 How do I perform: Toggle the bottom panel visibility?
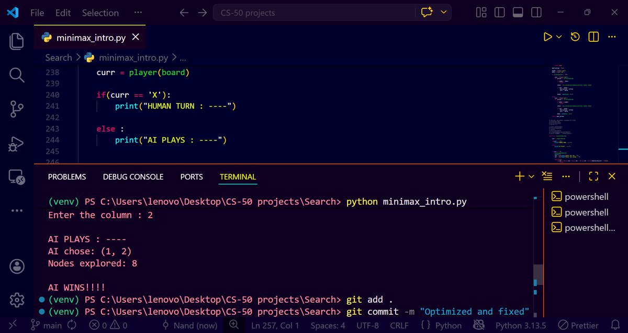(518, 13)
